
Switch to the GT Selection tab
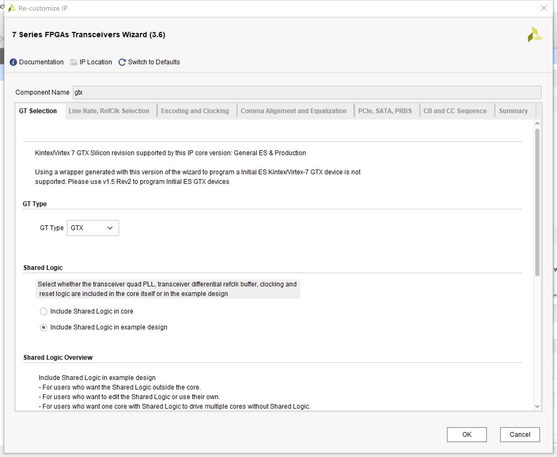pos(38,111)
